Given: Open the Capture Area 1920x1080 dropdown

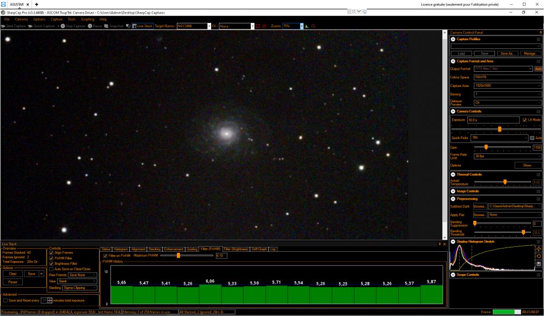Looking at the screenshot, I should (508, 86).
